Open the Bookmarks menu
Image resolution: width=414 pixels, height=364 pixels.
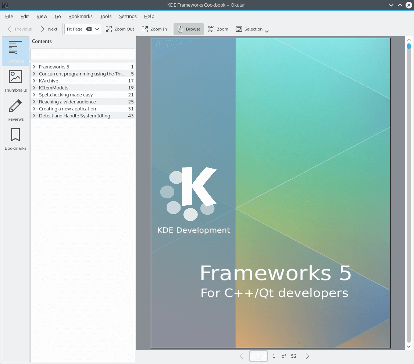click(81, 16)
